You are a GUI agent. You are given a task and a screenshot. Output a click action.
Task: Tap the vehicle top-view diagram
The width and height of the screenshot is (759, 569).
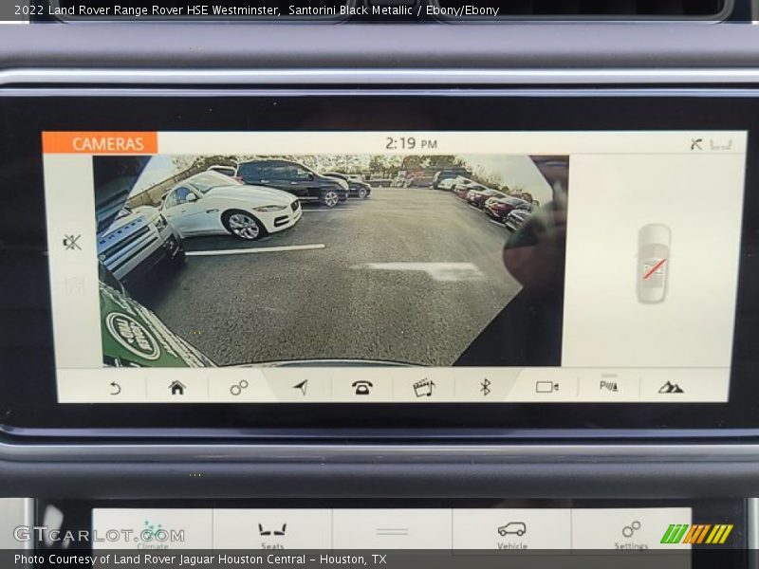click(653, 264)
